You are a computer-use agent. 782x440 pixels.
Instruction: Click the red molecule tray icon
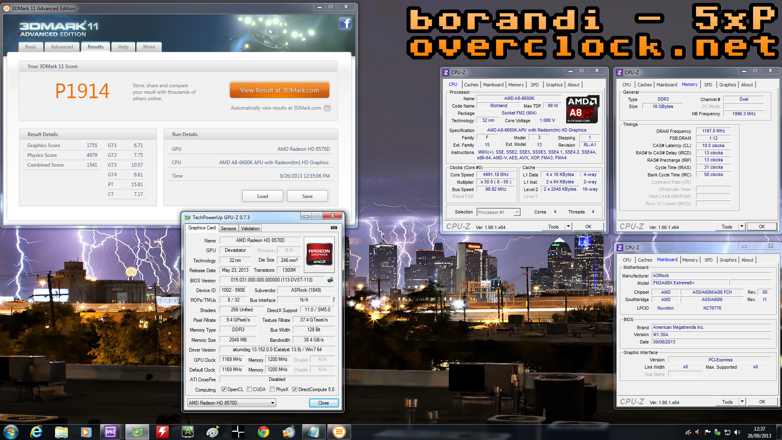(688, 432)
